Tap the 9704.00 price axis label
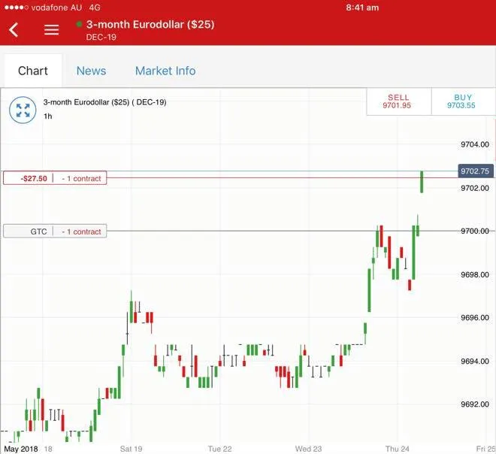Screen dimensions: 496x454 point(475,144)
